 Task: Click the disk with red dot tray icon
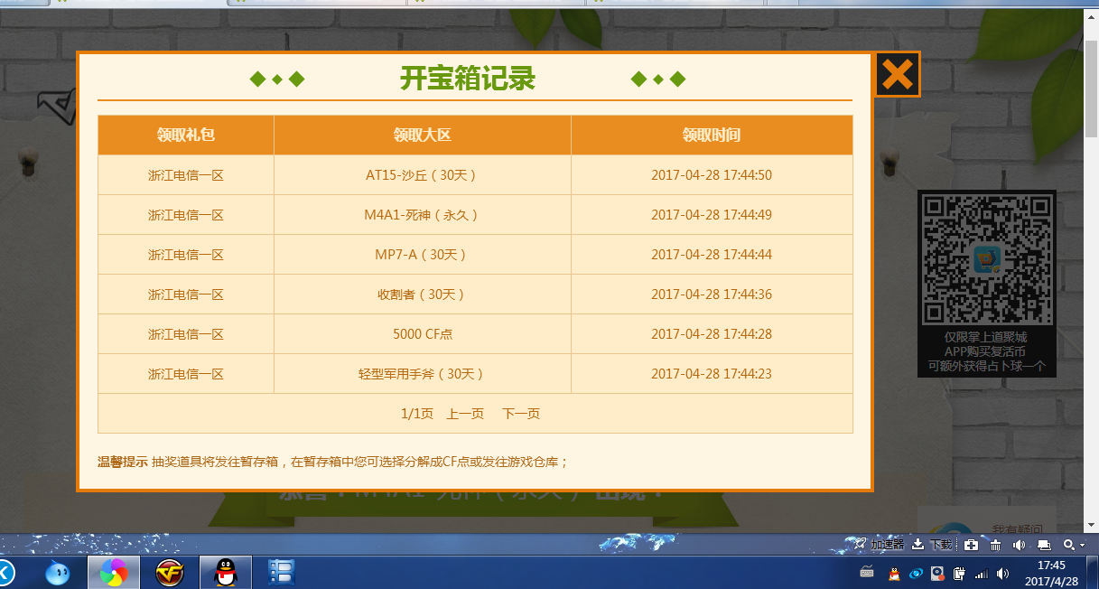click(938, 573)
